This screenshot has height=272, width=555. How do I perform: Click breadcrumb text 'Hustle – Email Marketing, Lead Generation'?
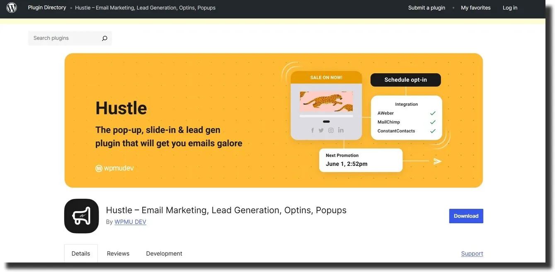[x=126, y=8]
